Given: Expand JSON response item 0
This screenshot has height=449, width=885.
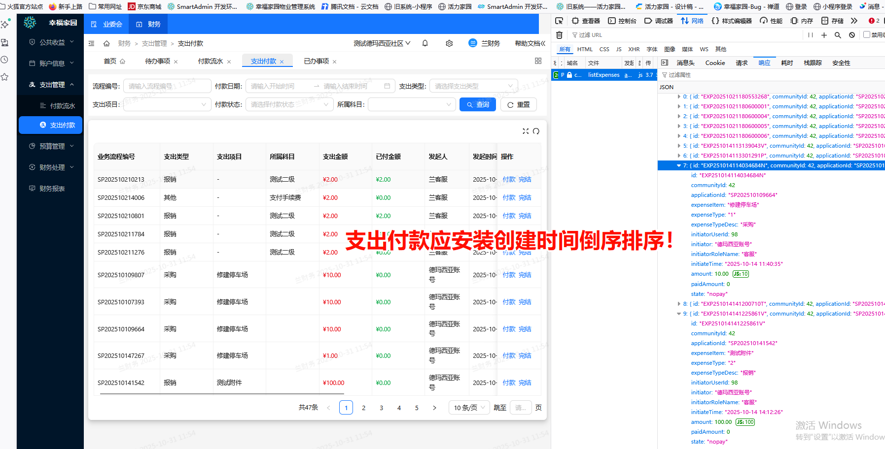Looking at the screenshot, I should tap(679, 96).
